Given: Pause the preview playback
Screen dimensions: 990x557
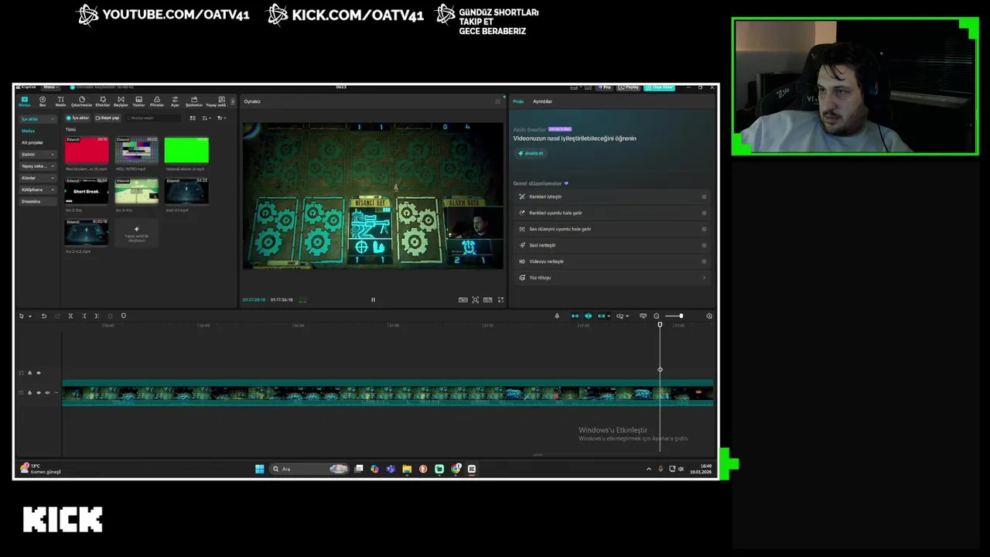Looking at the screenshot, I should click(x=373, y=299).
